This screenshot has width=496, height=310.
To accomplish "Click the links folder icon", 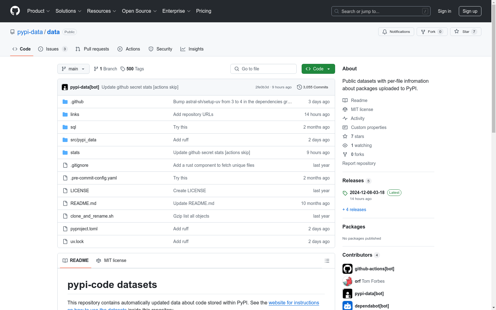I will [65, 114].
